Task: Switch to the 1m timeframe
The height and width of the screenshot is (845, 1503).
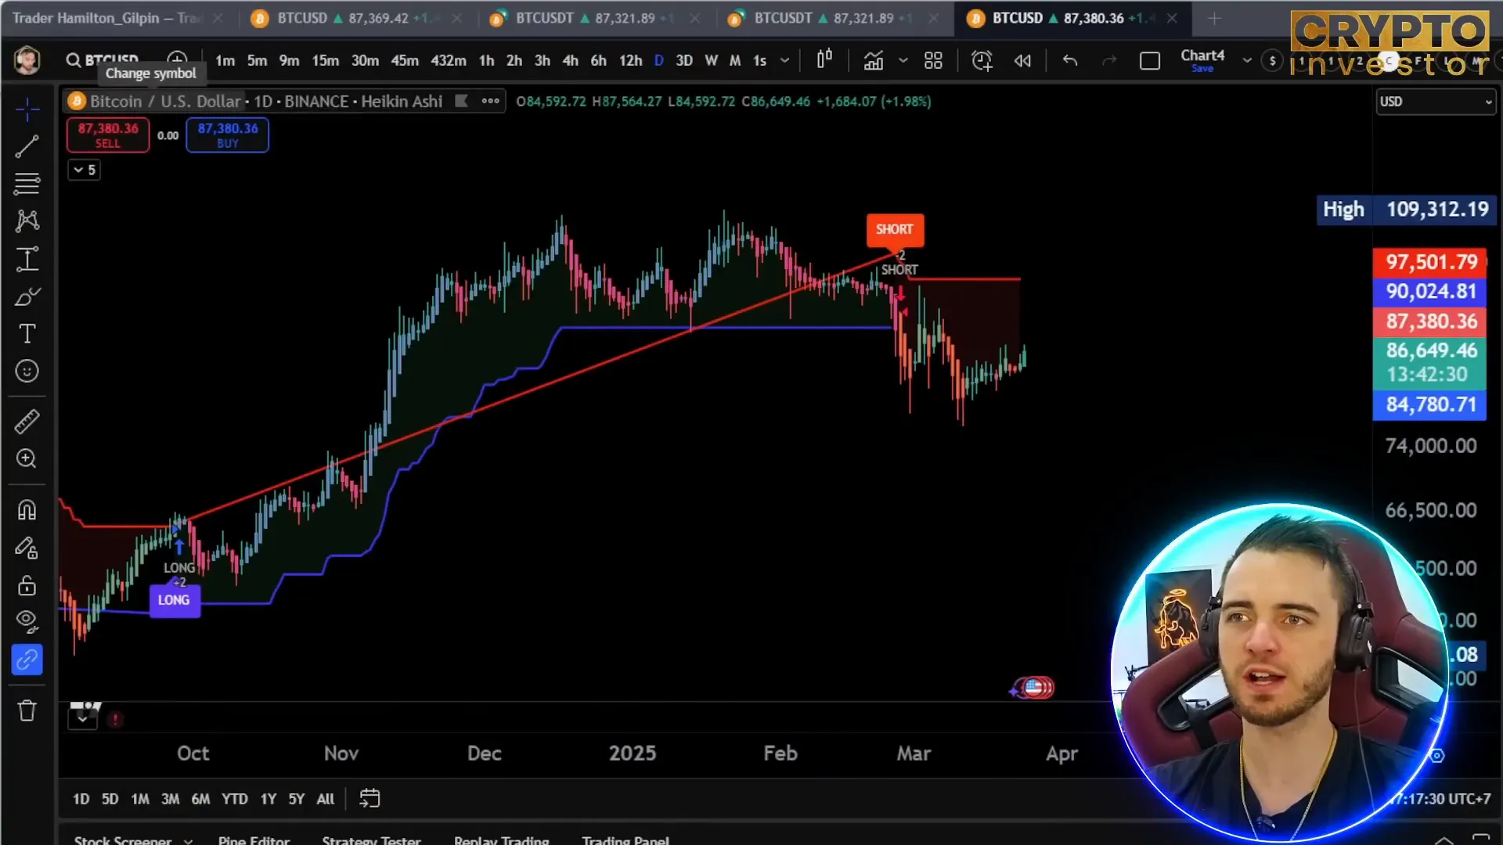Action: pos(225,60)
